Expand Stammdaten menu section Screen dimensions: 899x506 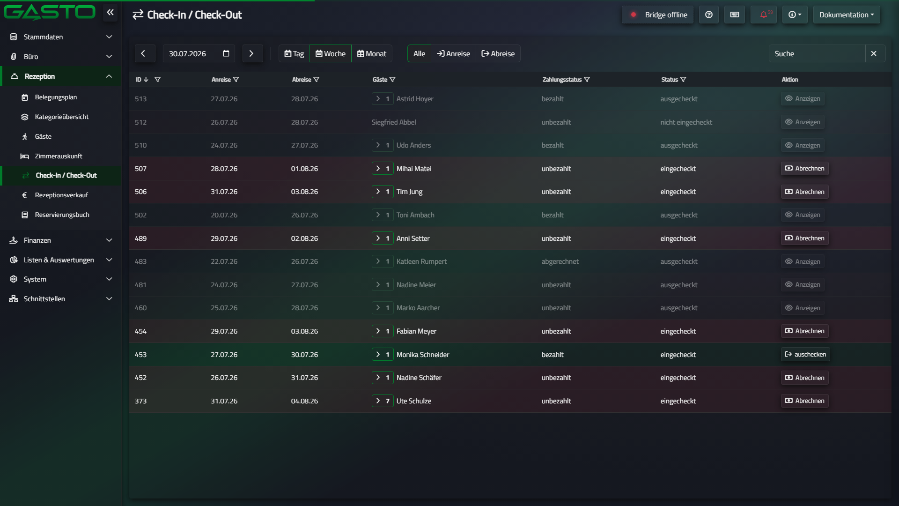coord(61,37)
